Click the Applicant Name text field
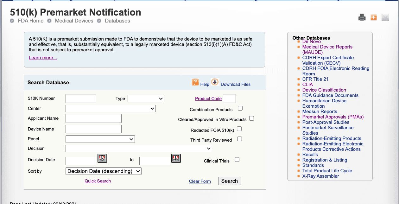 click(x=93, y=118)
